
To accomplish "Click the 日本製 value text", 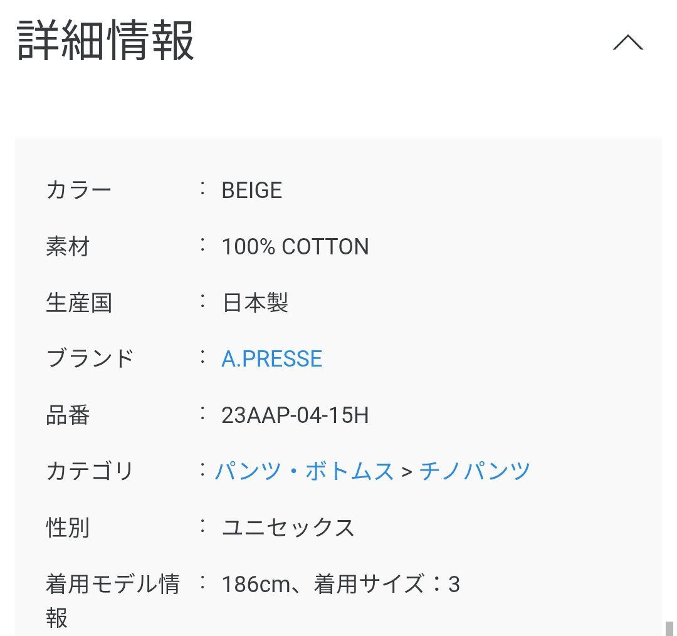I will pos(255,303).
